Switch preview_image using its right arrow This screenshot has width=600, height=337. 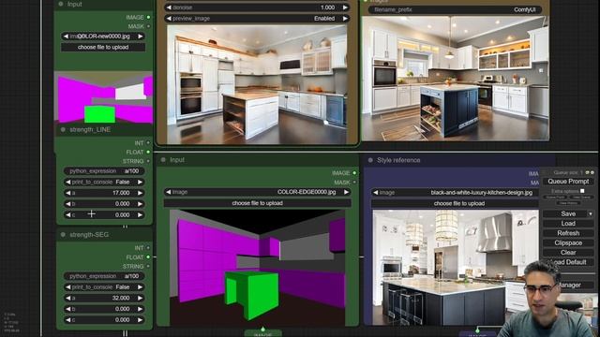pyautogui.click(x=345, y=19)
